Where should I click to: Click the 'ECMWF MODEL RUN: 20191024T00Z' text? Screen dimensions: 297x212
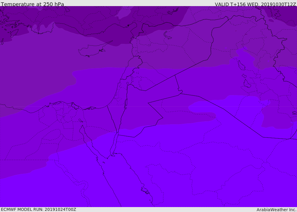pos(39,209)
